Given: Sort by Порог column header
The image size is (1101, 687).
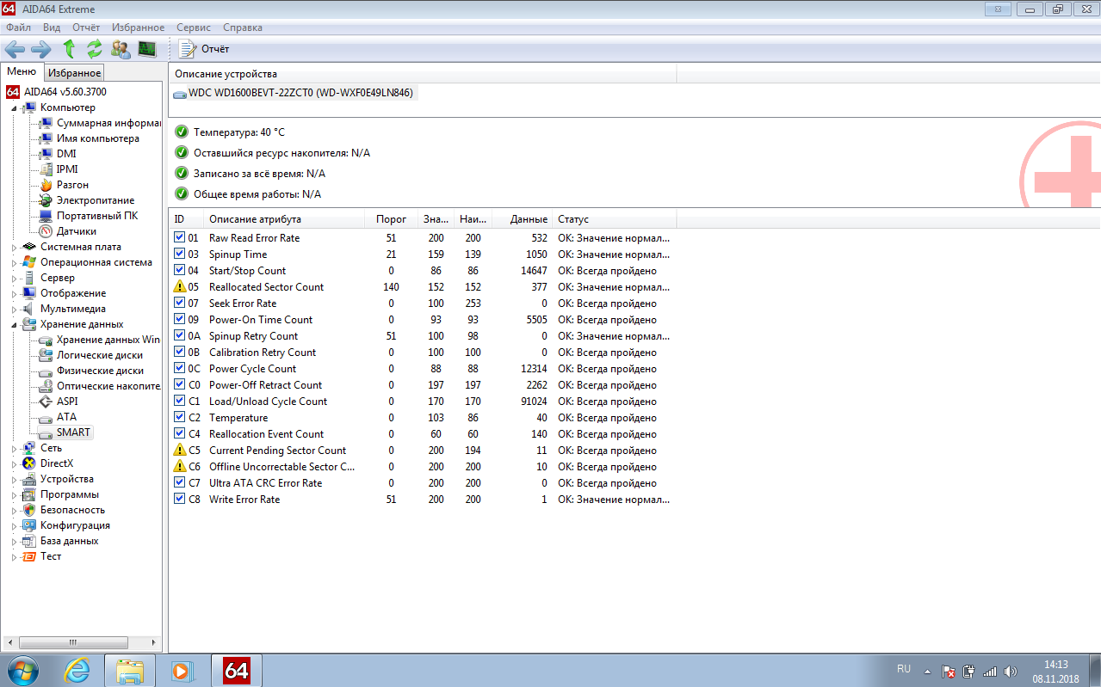Looking at the screenshot, I should [x=391, y=219].
